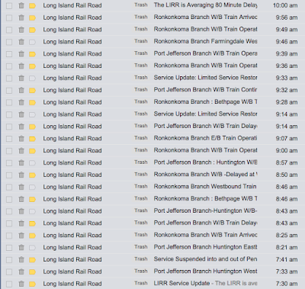Viewport: 305px width, 289px height.
Task: Select the 10:00 am email checkbox
Action: click(9, 5)
